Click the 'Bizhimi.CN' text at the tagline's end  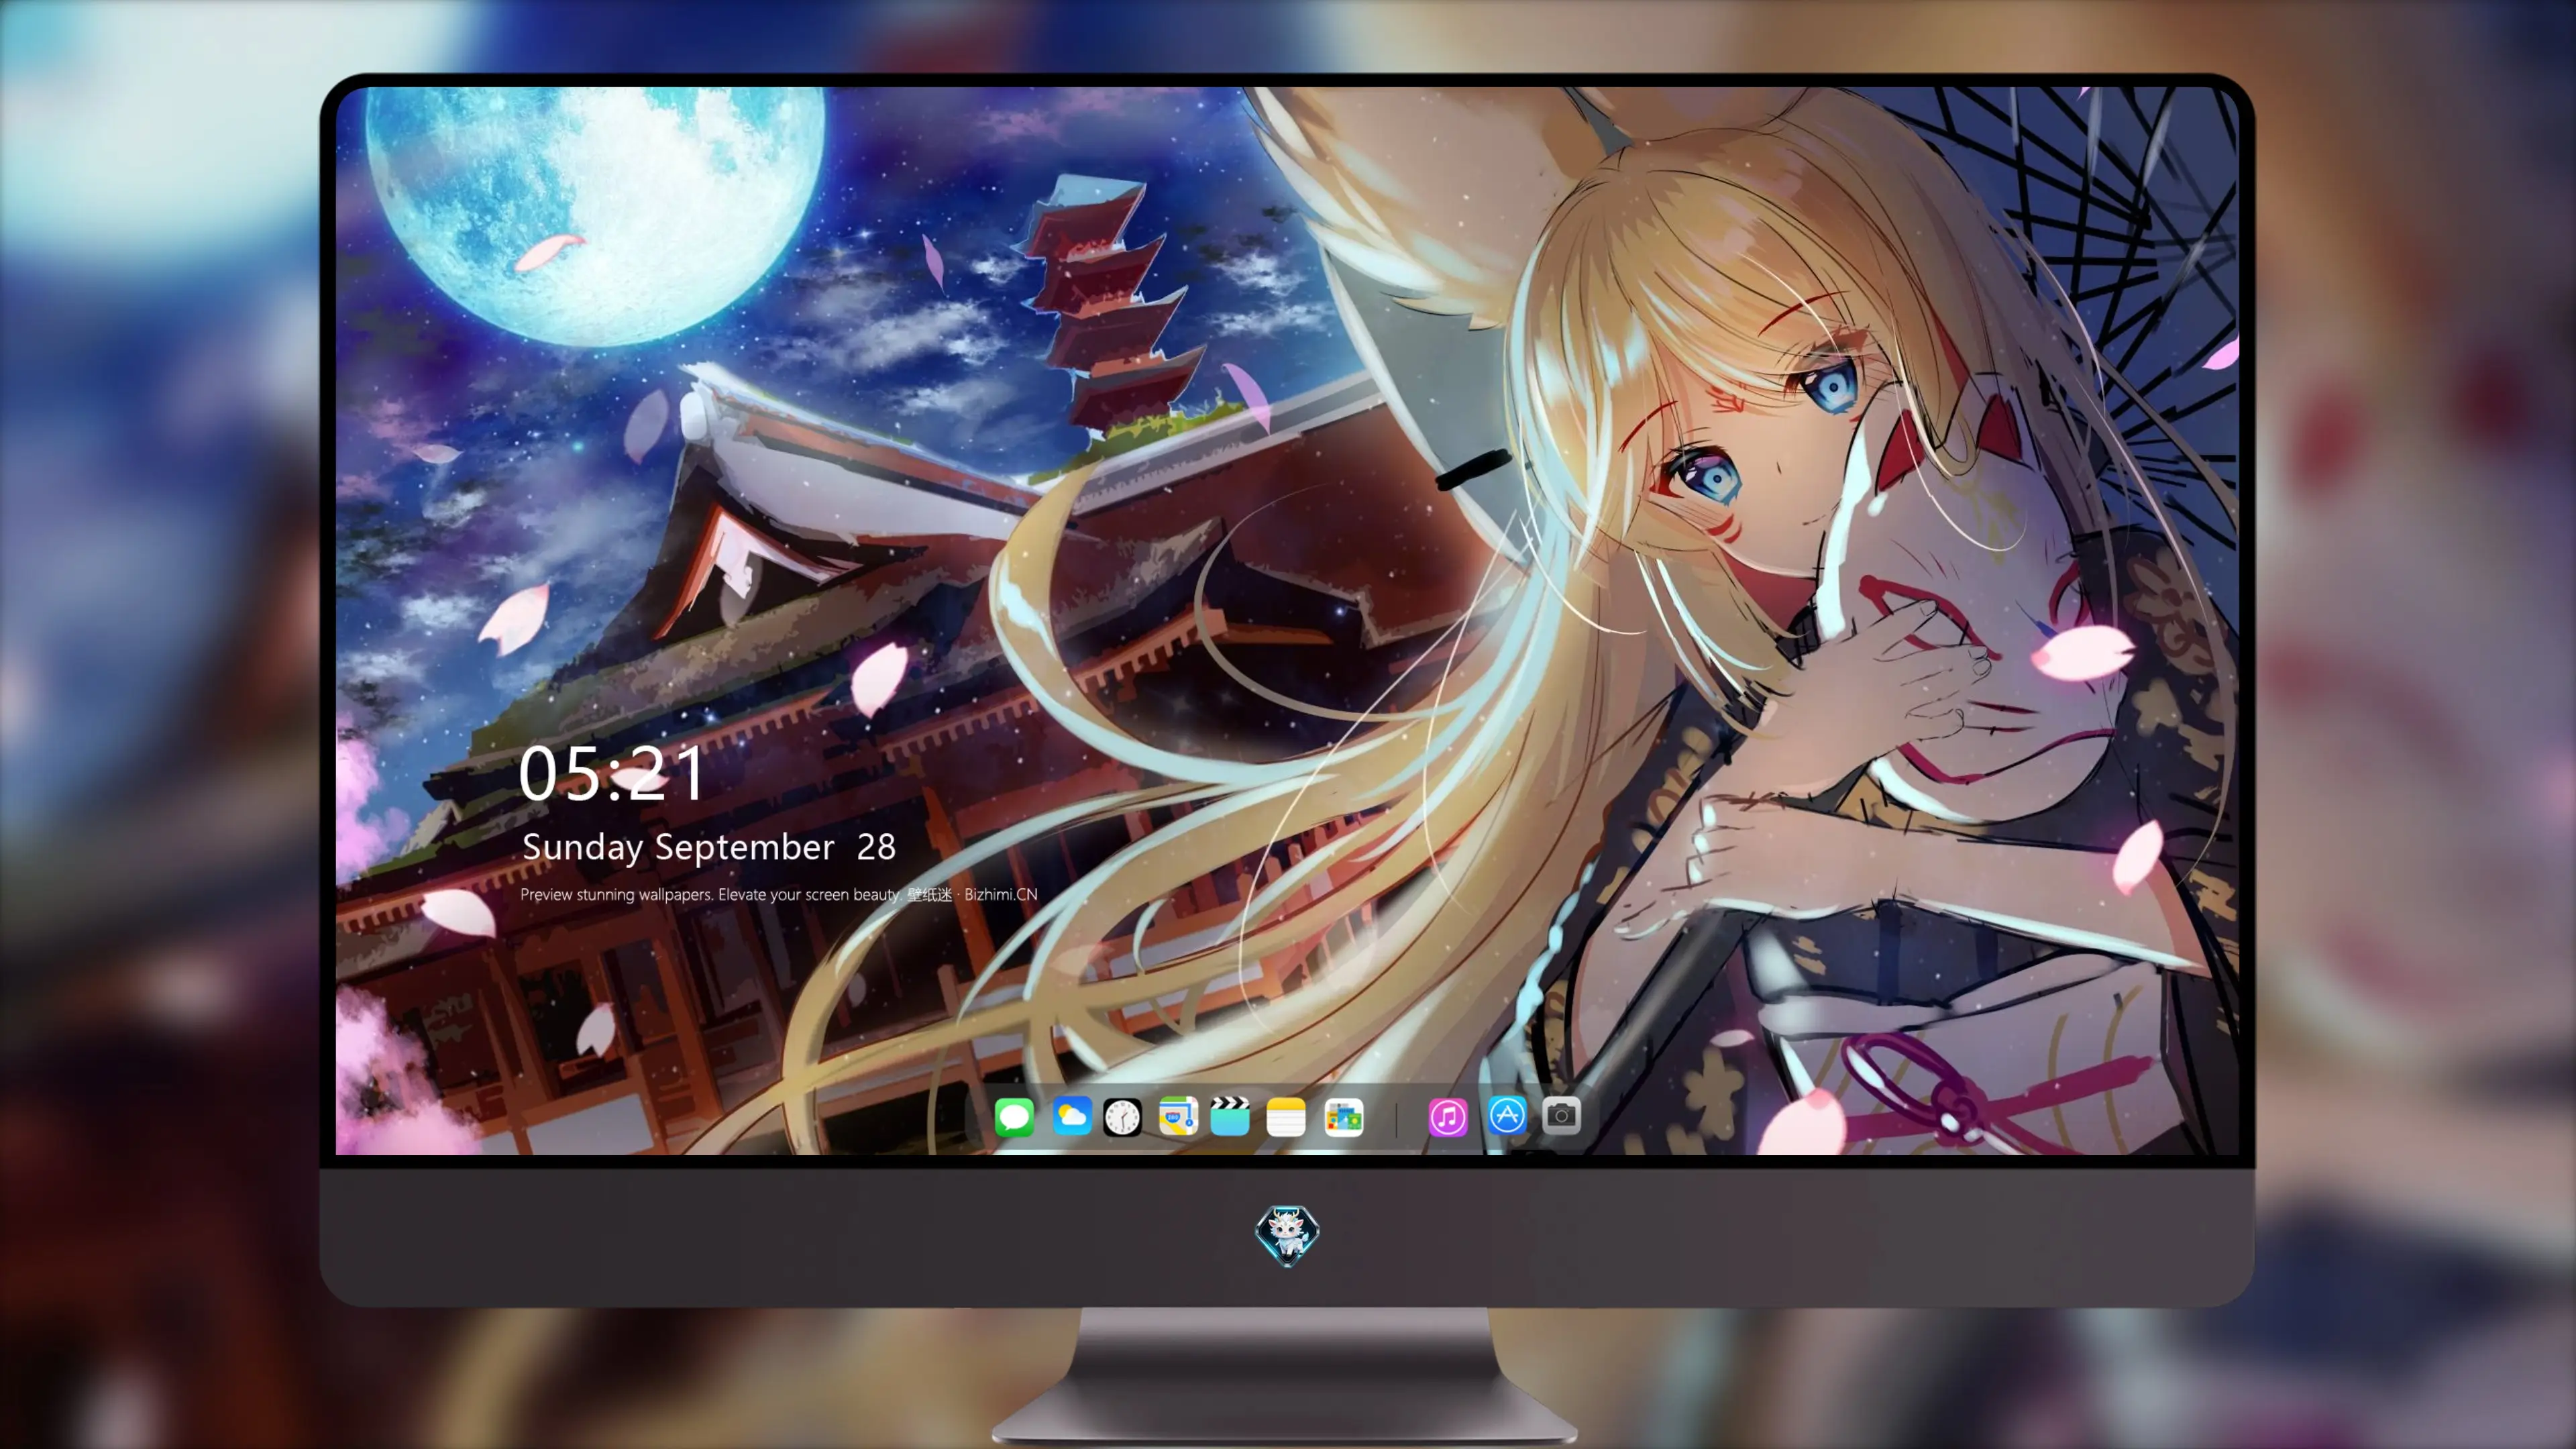(1001, 894)
